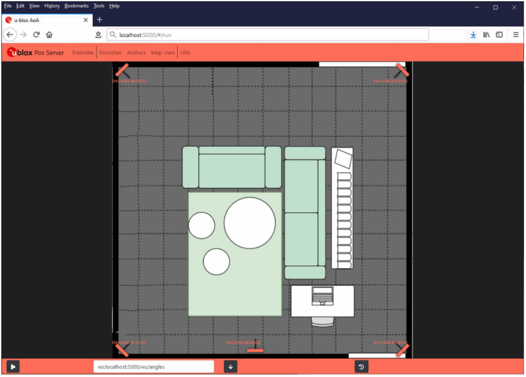Viewport: 526px width, 377px height.
Task: Close the u-blox AoA tab
Action: click(86, 20)
